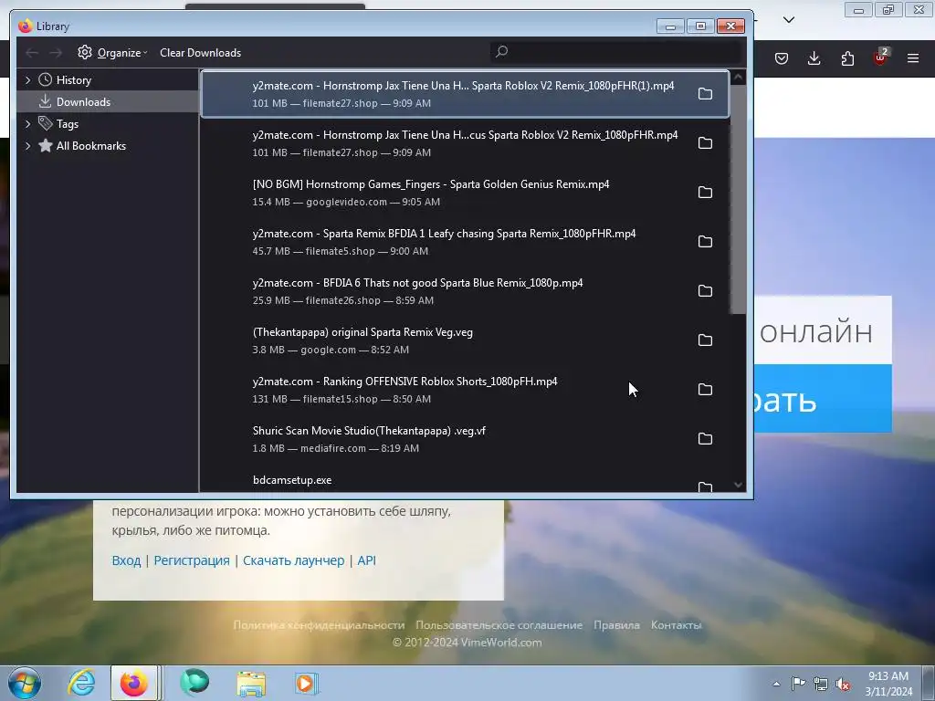The image size is (935, 701).
Task: Click the Action Center flag tray icon
Action: (798, 683)
